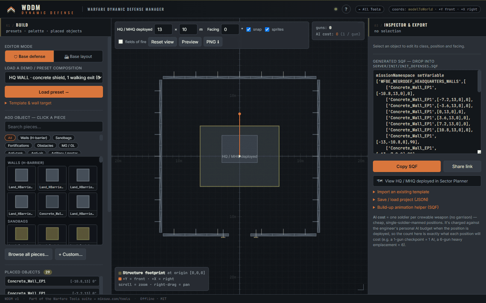Click the Load preset button
Image resolution: width=486 pixels, height=303 pixels.
[54, 92]
